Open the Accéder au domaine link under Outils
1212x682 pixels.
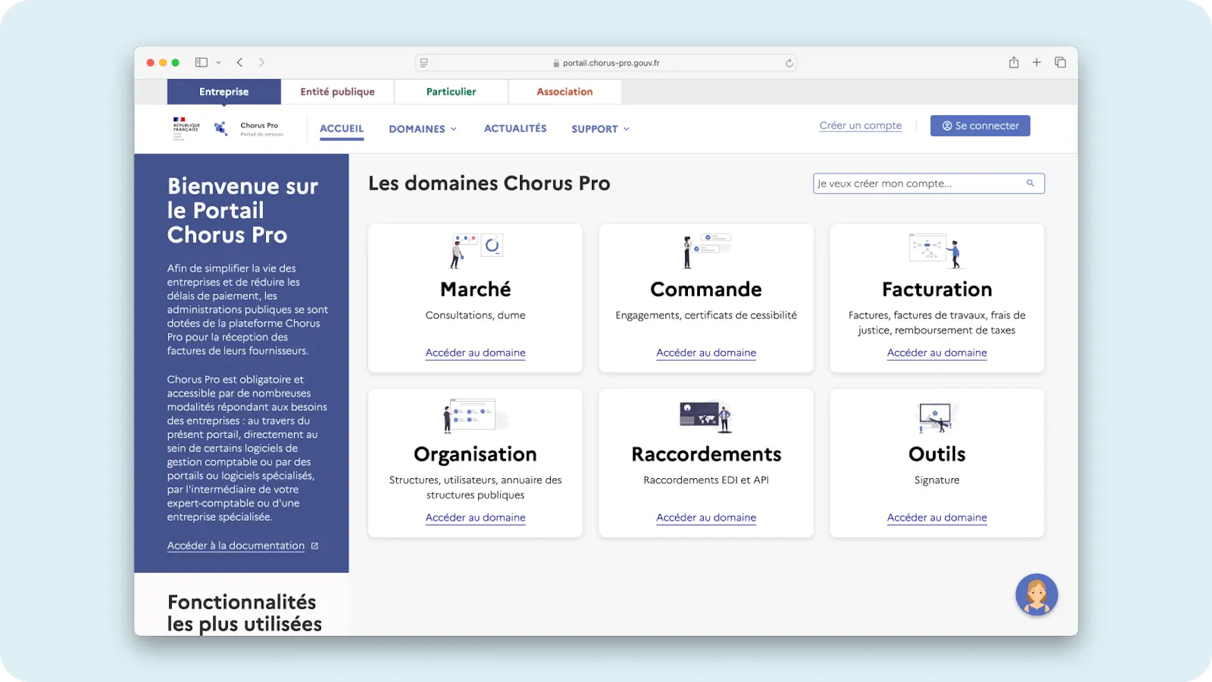pyautogui.click(x=937, y=517)
